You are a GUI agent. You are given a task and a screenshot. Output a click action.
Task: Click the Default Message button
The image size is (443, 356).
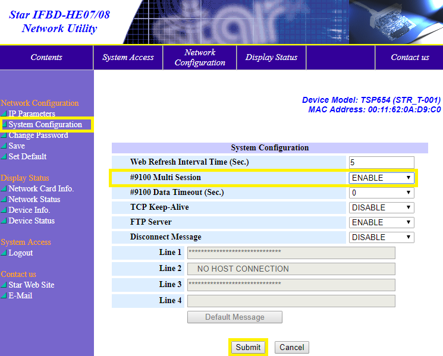tap(234, 317)
